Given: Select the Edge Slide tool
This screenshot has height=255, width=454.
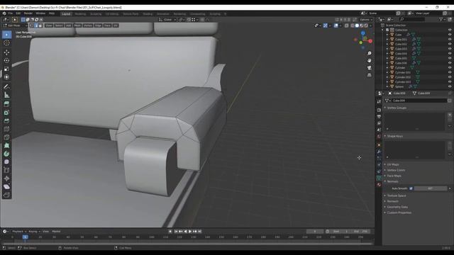Looking at the screenshot, I should pos(6,170).
